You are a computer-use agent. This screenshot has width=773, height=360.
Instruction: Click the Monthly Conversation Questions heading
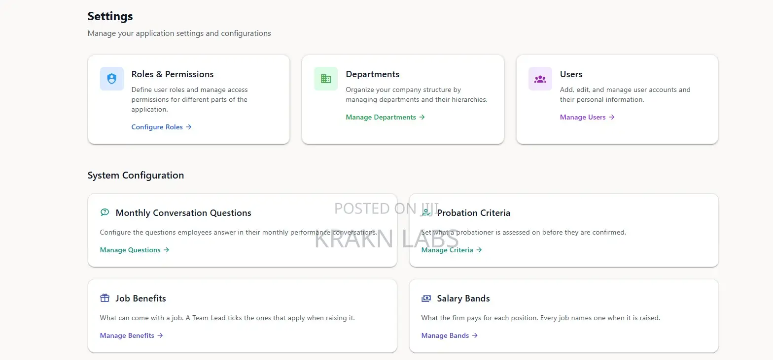[x=183, y=213]
